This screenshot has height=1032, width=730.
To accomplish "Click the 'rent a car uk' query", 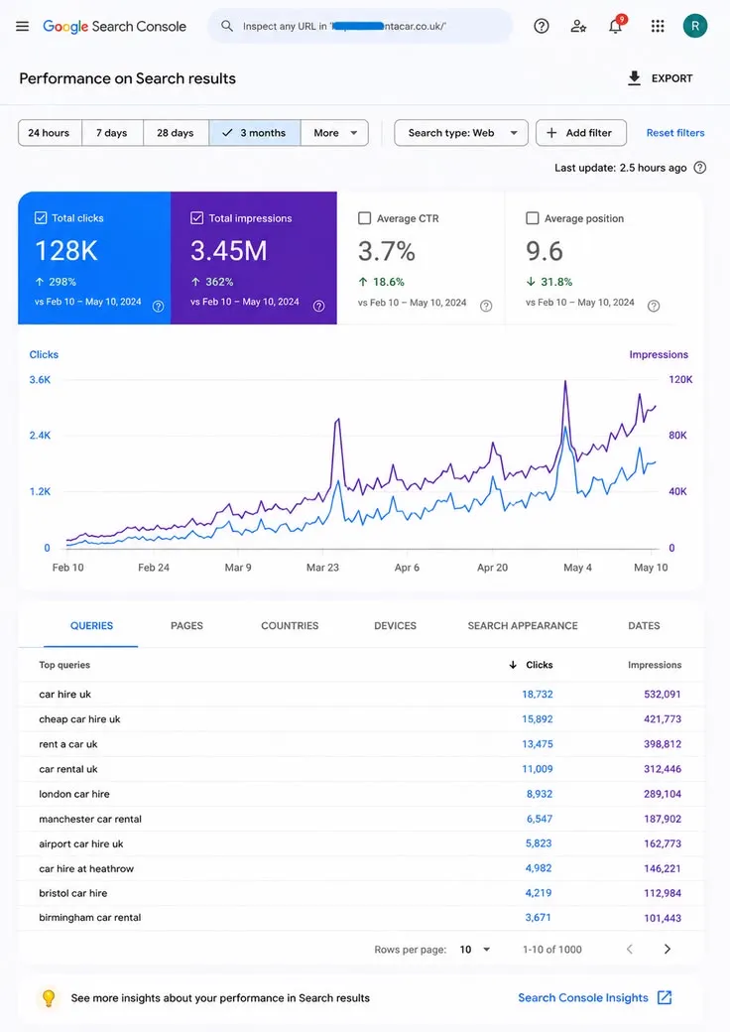I will point(68,744).
